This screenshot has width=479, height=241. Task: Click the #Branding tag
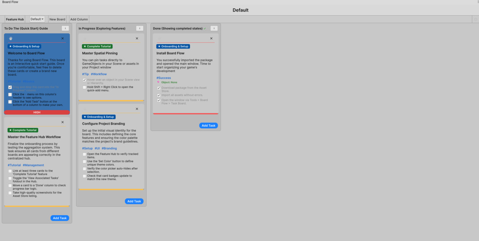(x=109, y=148)
